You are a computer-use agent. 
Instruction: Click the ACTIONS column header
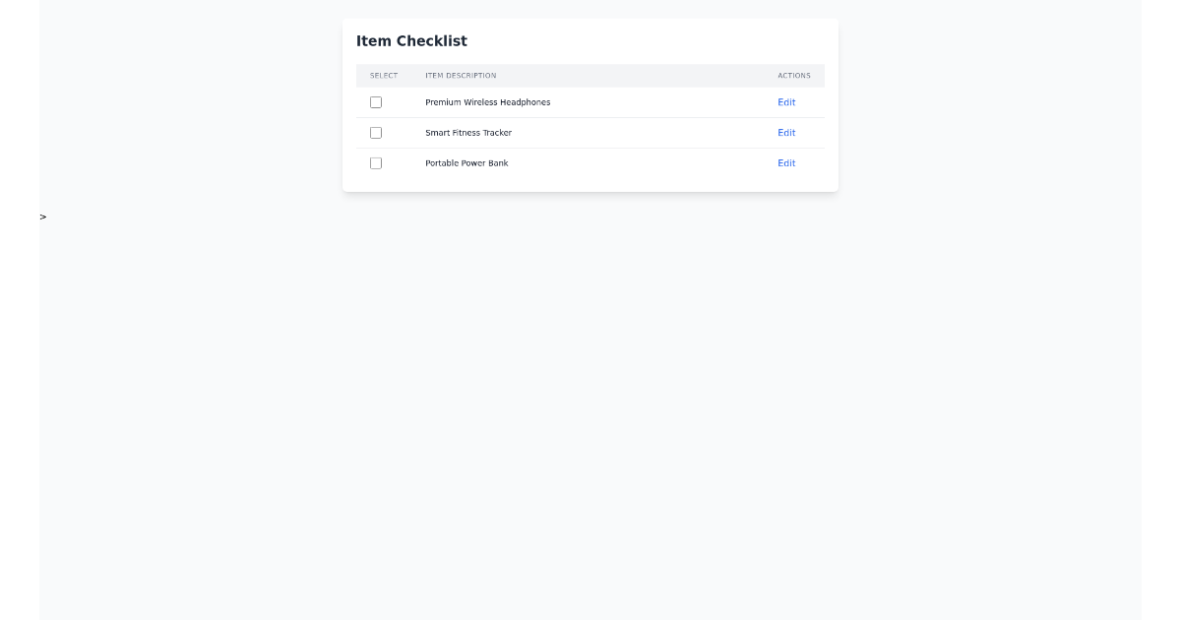pyautogui.click(x=794, y=75)
